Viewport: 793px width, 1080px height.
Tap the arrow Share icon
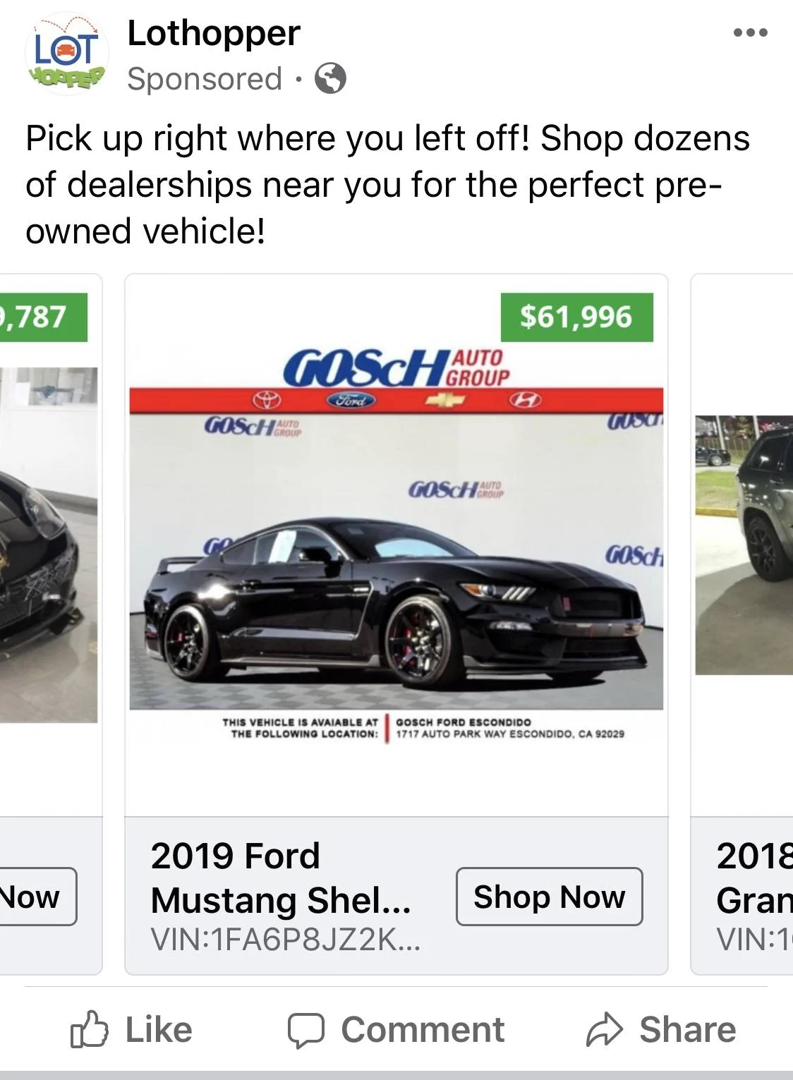click(x=605, y=1030)
